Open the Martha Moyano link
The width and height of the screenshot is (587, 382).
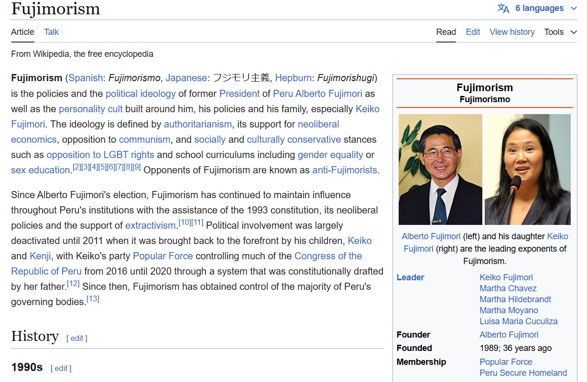click(509, 310)
